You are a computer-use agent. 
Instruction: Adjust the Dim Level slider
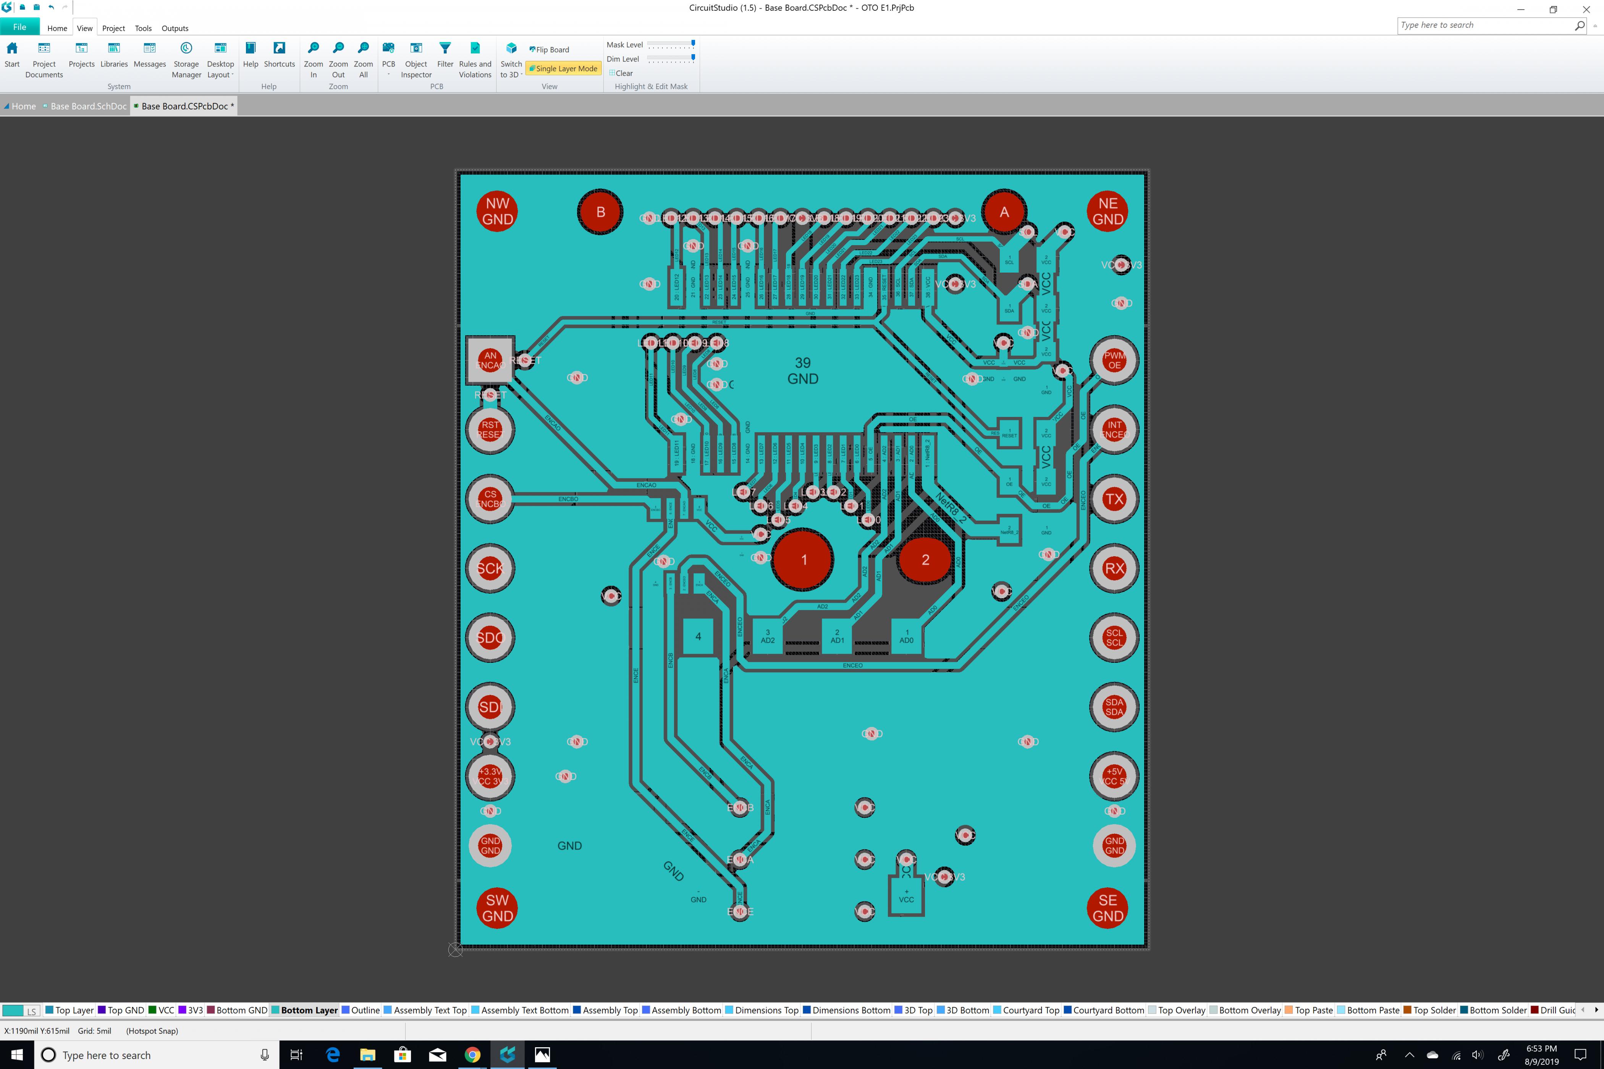671,59
